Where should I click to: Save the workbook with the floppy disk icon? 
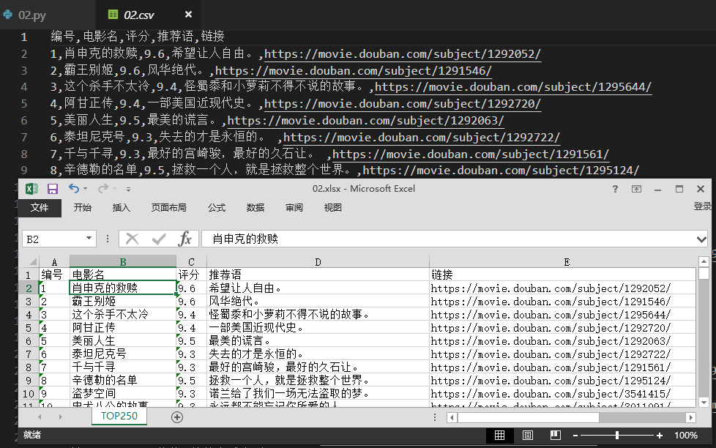click(x=53, y=189)
